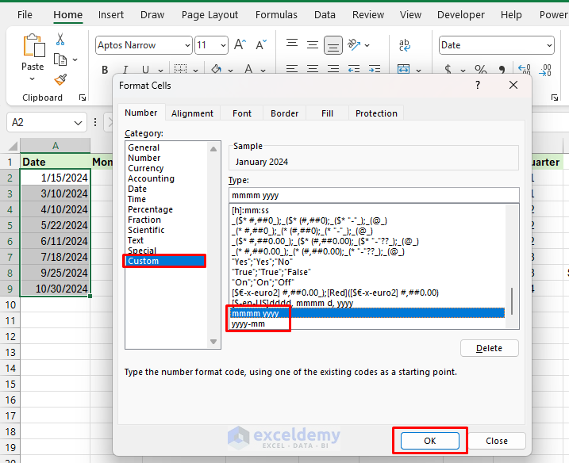Viewport: 569px width, 463px height.
Task: Switch to the Insert ribbon tab
Action: 110,14
